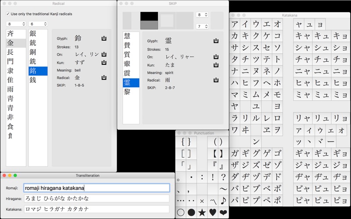Focus the Romaji input field

97,188
